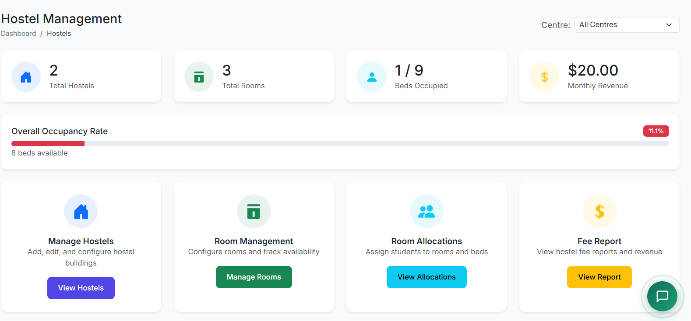Click 'Configure rooms and track availability' text
This screenshot has width=691, height=321.
pyautogui.click(x=254, y=252)
